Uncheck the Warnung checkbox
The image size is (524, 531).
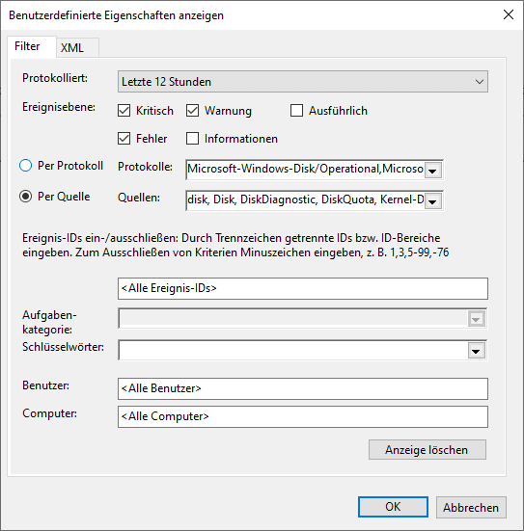(x=192, y=111)
